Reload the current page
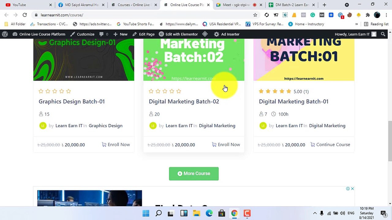The height and width of the screenshot is (220, 392). click(x=25, y=15)
